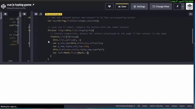
Task: Expand pin options dropdown arrow
Action: click(183, 6)
